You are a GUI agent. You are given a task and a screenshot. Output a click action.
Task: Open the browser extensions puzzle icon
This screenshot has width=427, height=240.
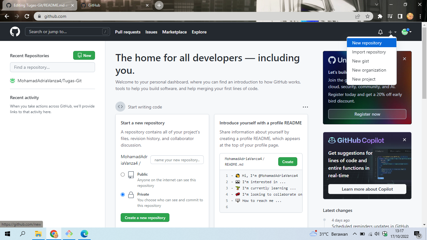pos(379,16)
